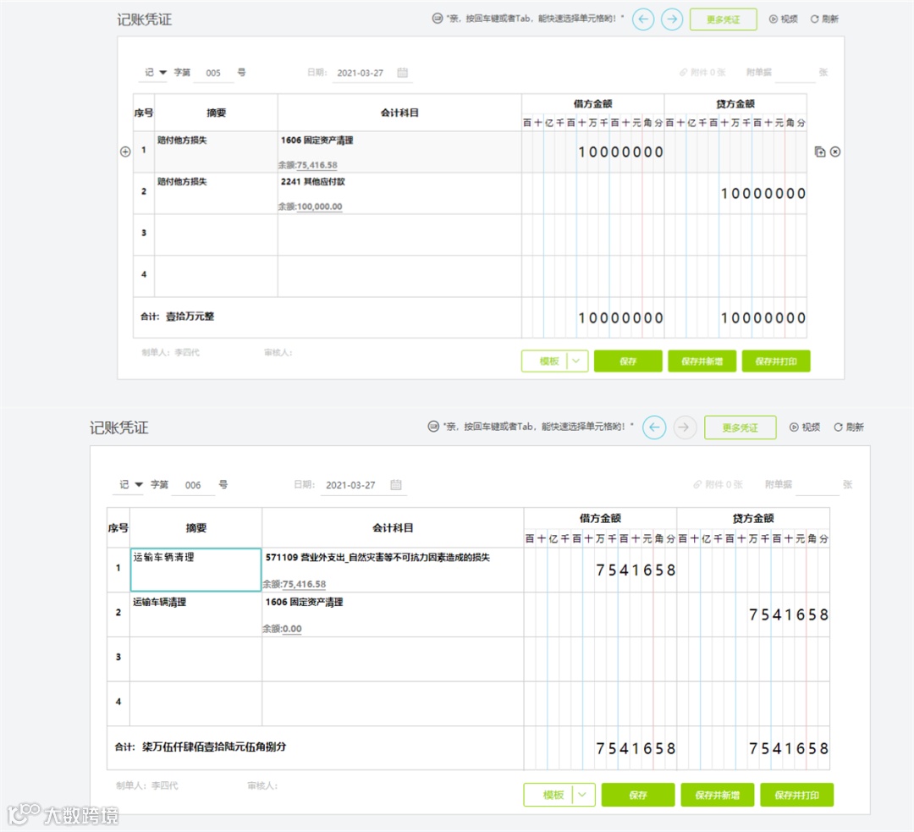Select account 1606 固定资产清理 in voucher 005
914x832 pixels.
tap(317, 140)
